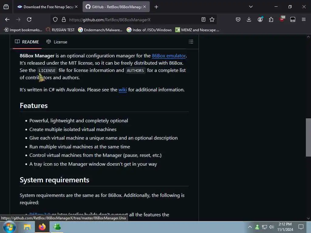Click the forward navigation arrow
Screen dimensions: 311x233
click(18, 19)
